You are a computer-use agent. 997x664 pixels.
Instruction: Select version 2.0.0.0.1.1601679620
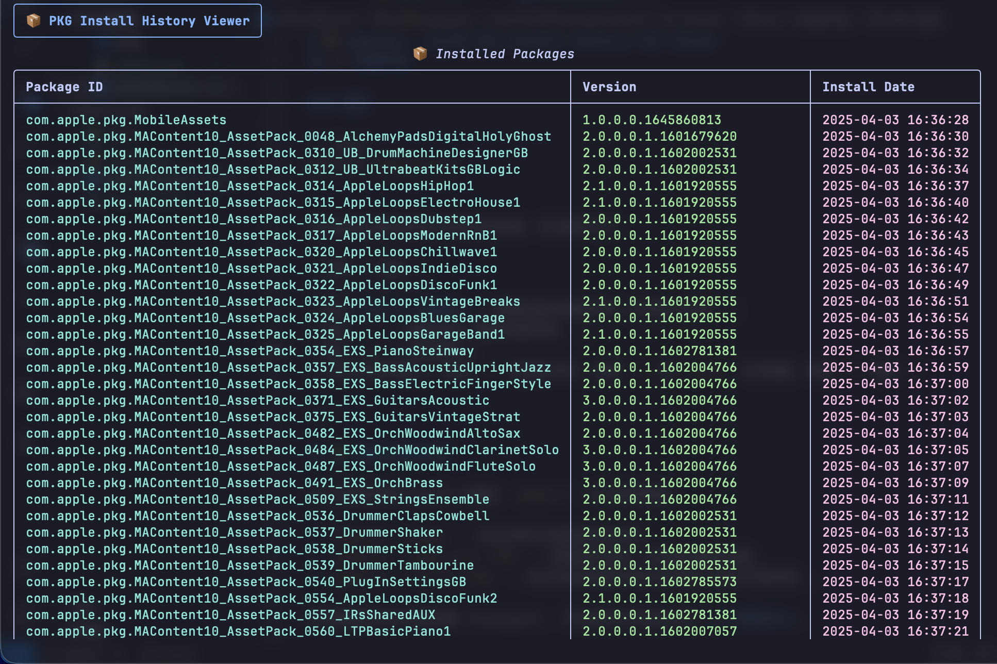[660, 136]
